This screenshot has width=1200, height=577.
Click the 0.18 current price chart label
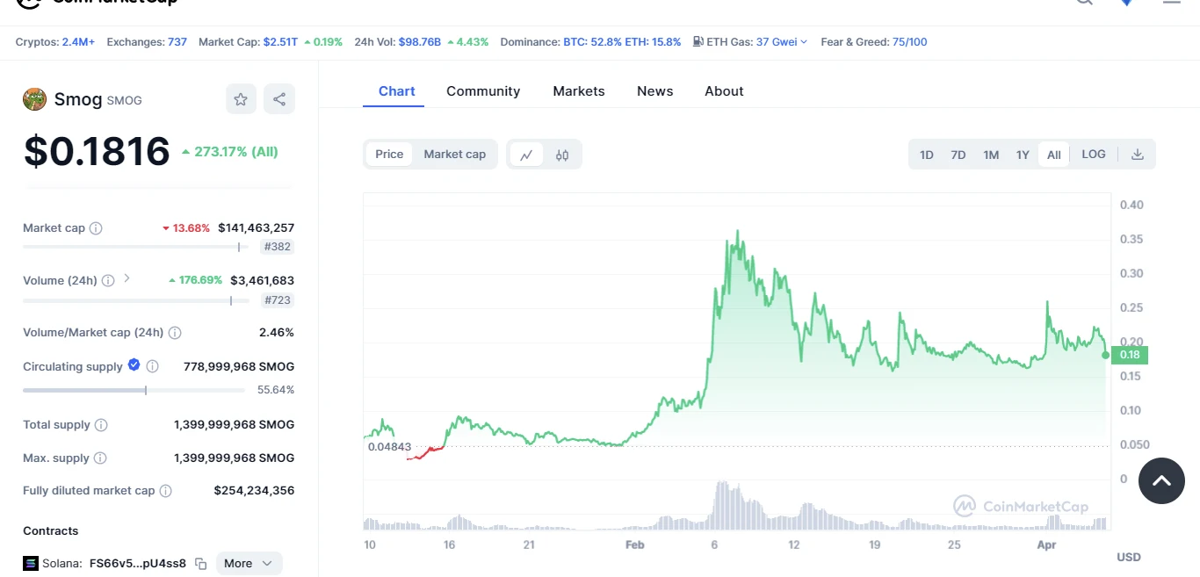click(1130, 355)
